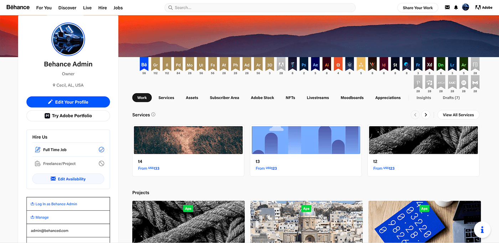Open the Discover menu item
The width and height of the screenshot is (499, 243).
click(x=67, y=8)
